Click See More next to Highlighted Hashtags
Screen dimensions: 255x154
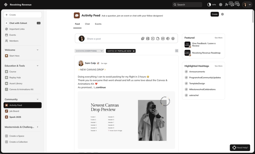click(x=218, y=66)
